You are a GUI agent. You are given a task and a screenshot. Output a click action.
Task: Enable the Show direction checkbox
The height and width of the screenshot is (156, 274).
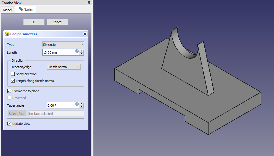[13, 74]
